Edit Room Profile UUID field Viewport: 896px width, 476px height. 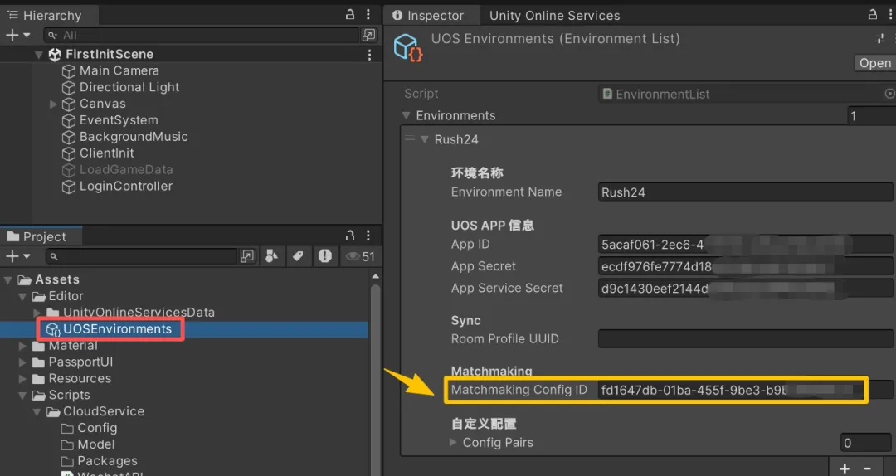(x=745, y=339)
